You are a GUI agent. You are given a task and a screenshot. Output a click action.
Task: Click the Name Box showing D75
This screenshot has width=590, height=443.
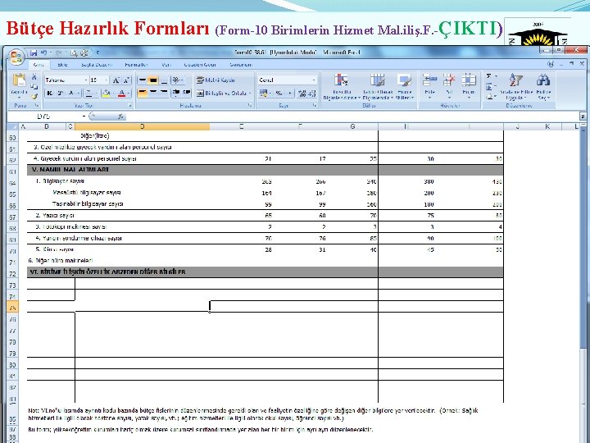(x=43, y=116)
